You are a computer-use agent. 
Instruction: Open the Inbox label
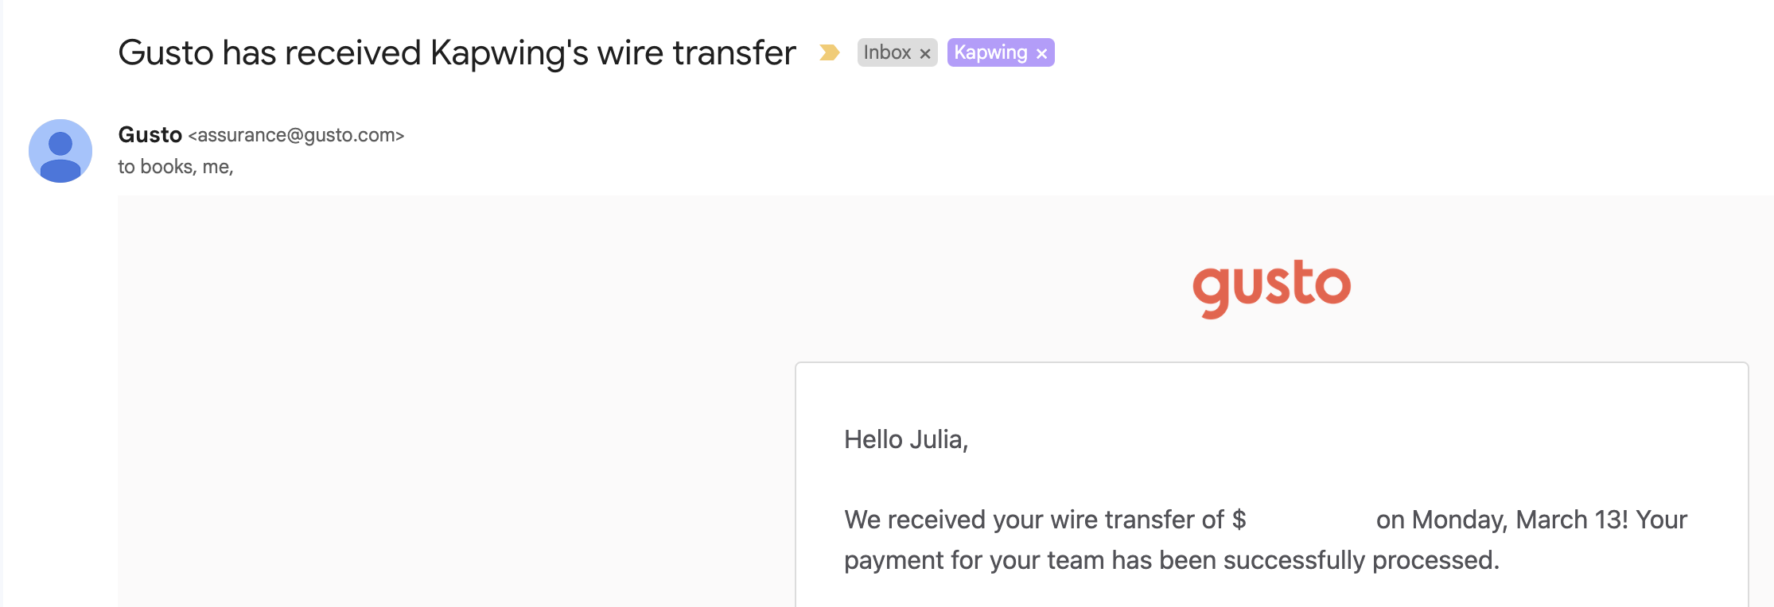(x=886, y=52)
